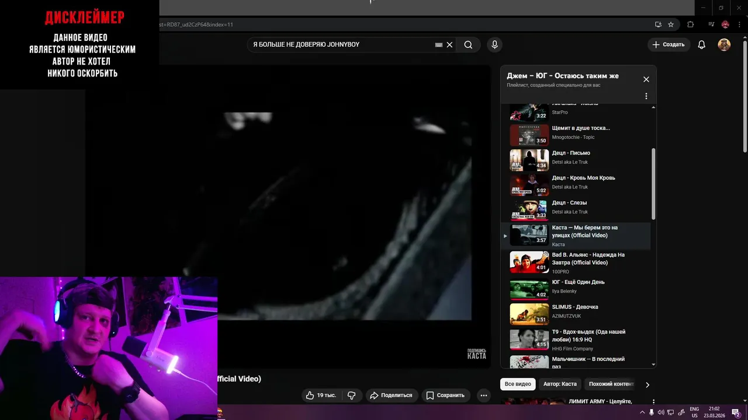
Task: Open the YouTube account avatar menu
Action: [x=724, y=45]
